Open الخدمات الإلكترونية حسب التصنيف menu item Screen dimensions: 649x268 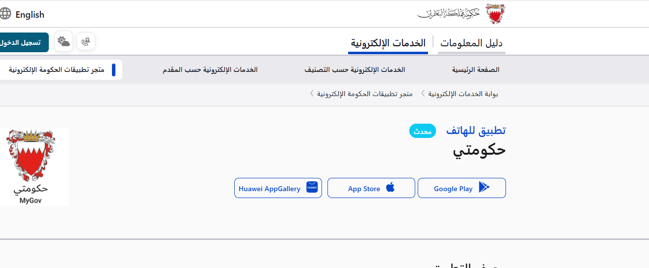pyautogui.click(x=355, y=69)
